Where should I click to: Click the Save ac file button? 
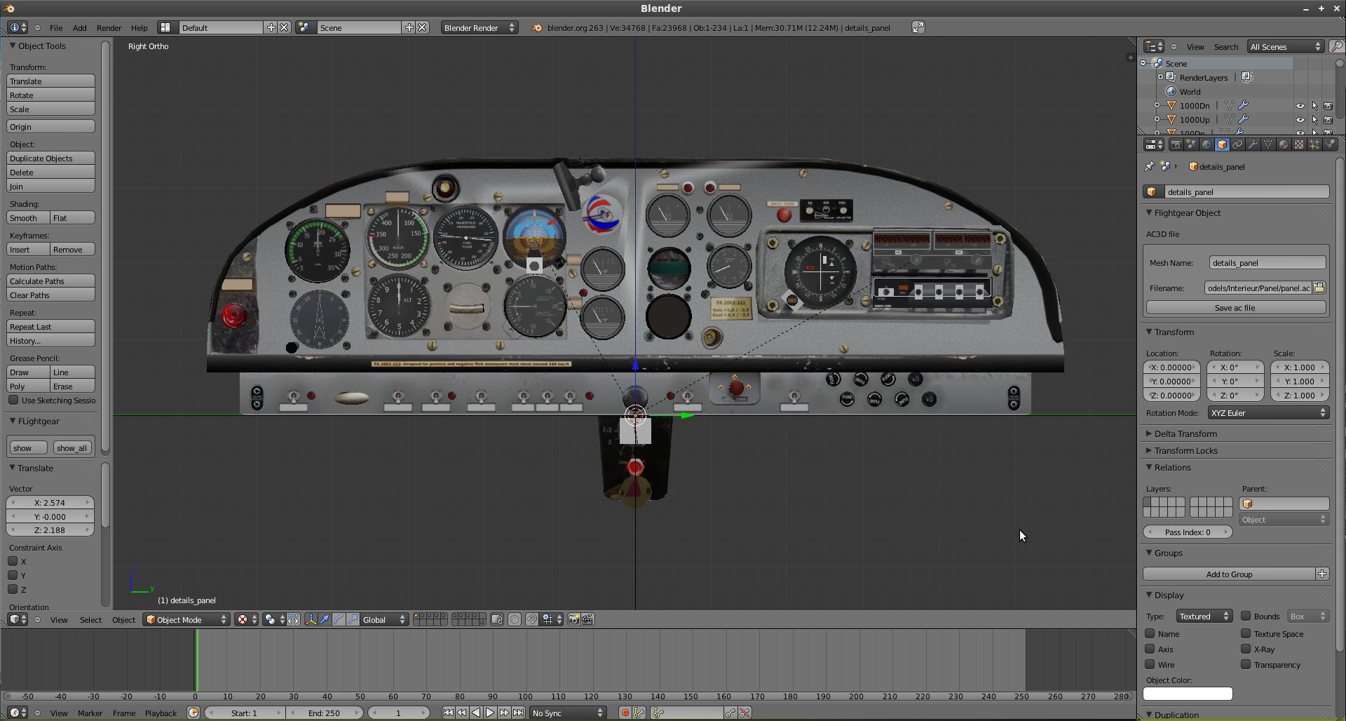pos(1235,307)
